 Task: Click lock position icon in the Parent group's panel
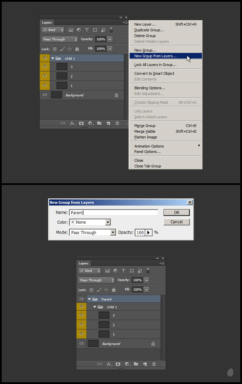click(106, 290)
